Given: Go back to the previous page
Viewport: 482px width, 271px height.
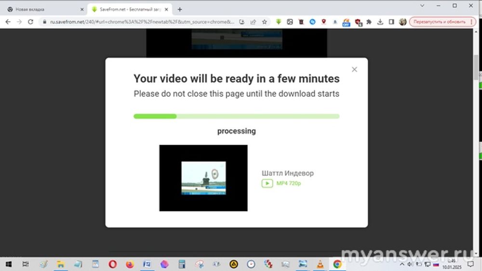Looking at the screenshot, I should click(8, 22).
